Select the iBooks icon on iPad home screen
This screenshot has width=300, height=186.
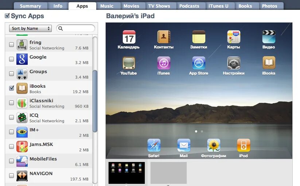coord(269,63)
